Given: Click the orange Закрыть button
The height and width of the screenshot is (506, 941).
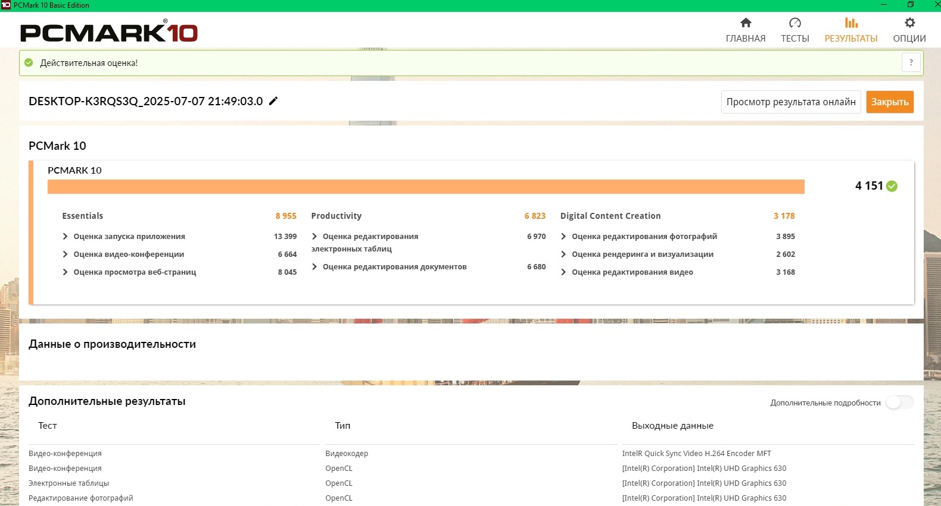Looking at the screenshot, I should tap(890, 102).
